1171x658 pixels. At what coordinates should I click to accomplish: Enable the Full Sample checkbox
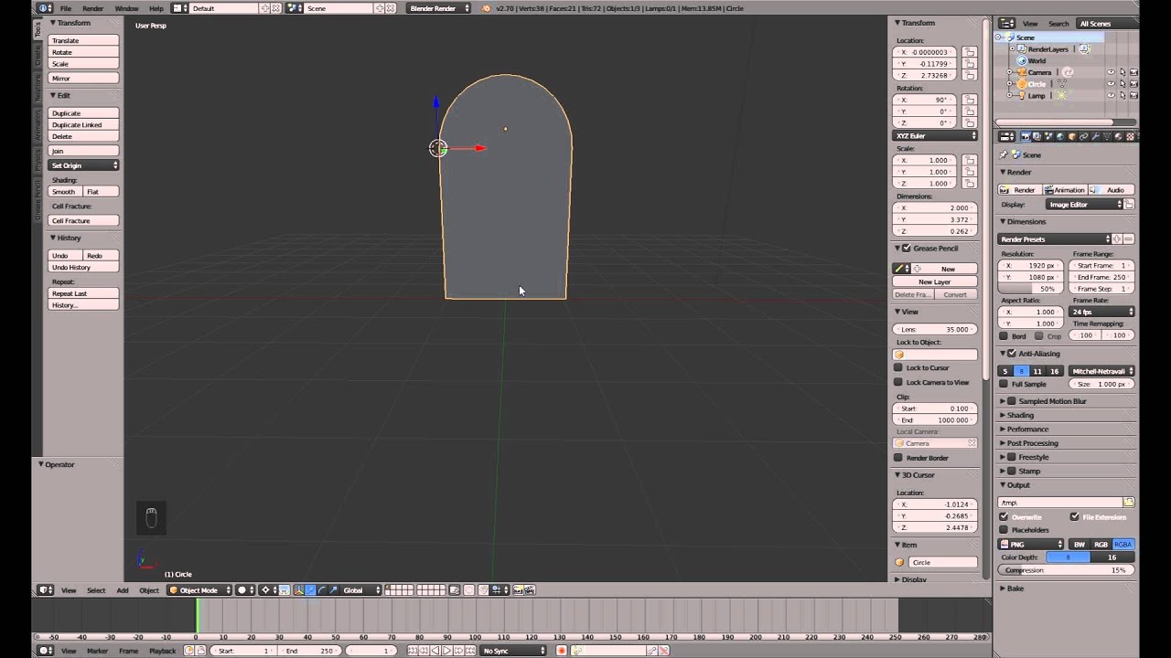click(x=1004, y=384)
